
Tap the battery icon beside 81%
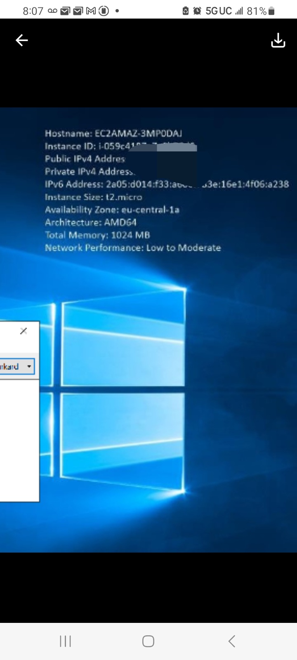coord(271,11)
